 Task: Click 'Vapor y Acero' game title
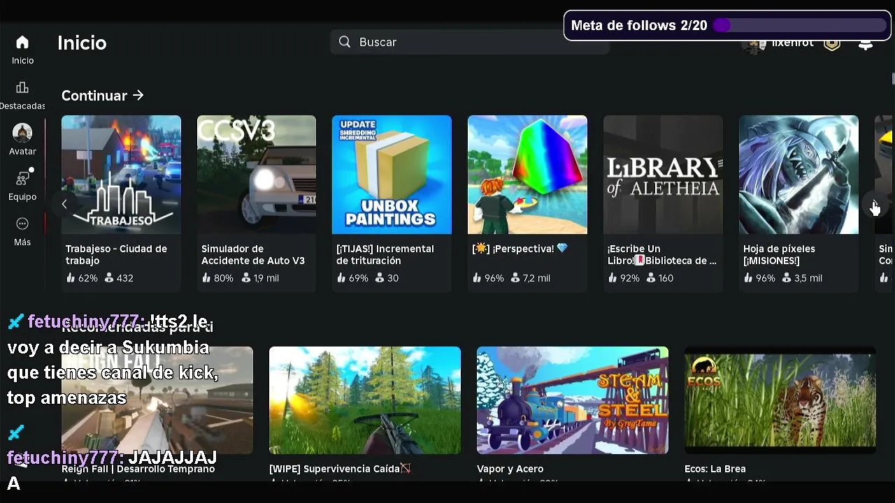point(510,469)
